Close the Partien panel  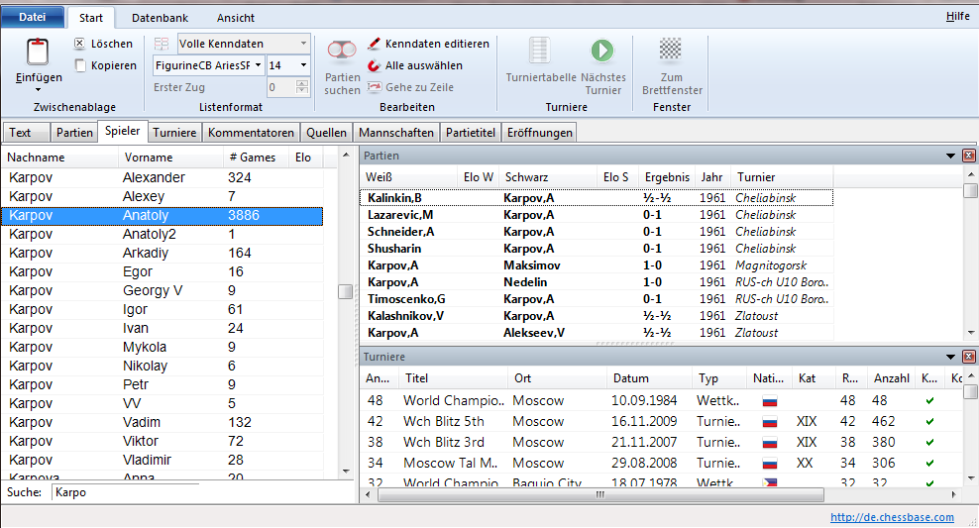[x=968, y=157]
